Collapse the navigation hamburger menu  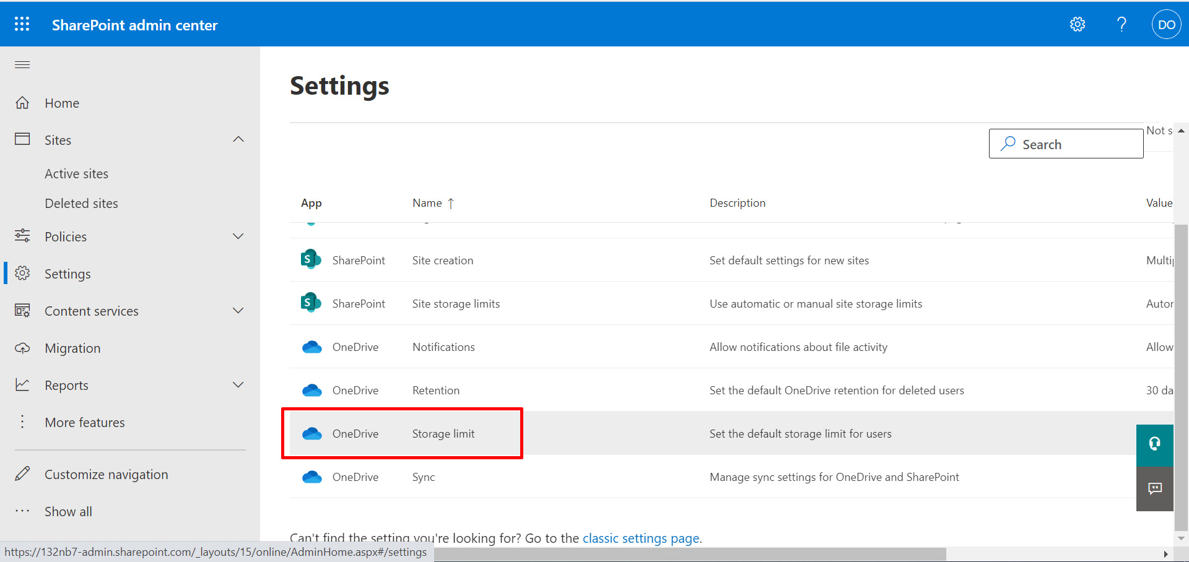pyautogui.click(x=22, y=64)
